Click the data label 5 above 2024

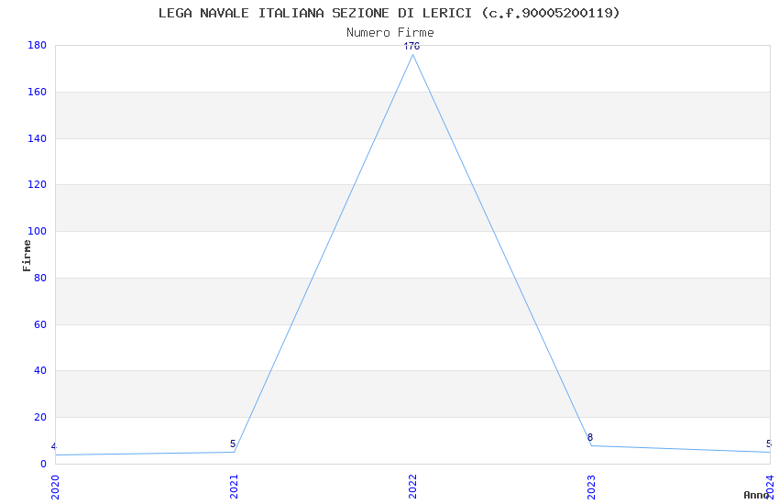[x=769, y=444]
